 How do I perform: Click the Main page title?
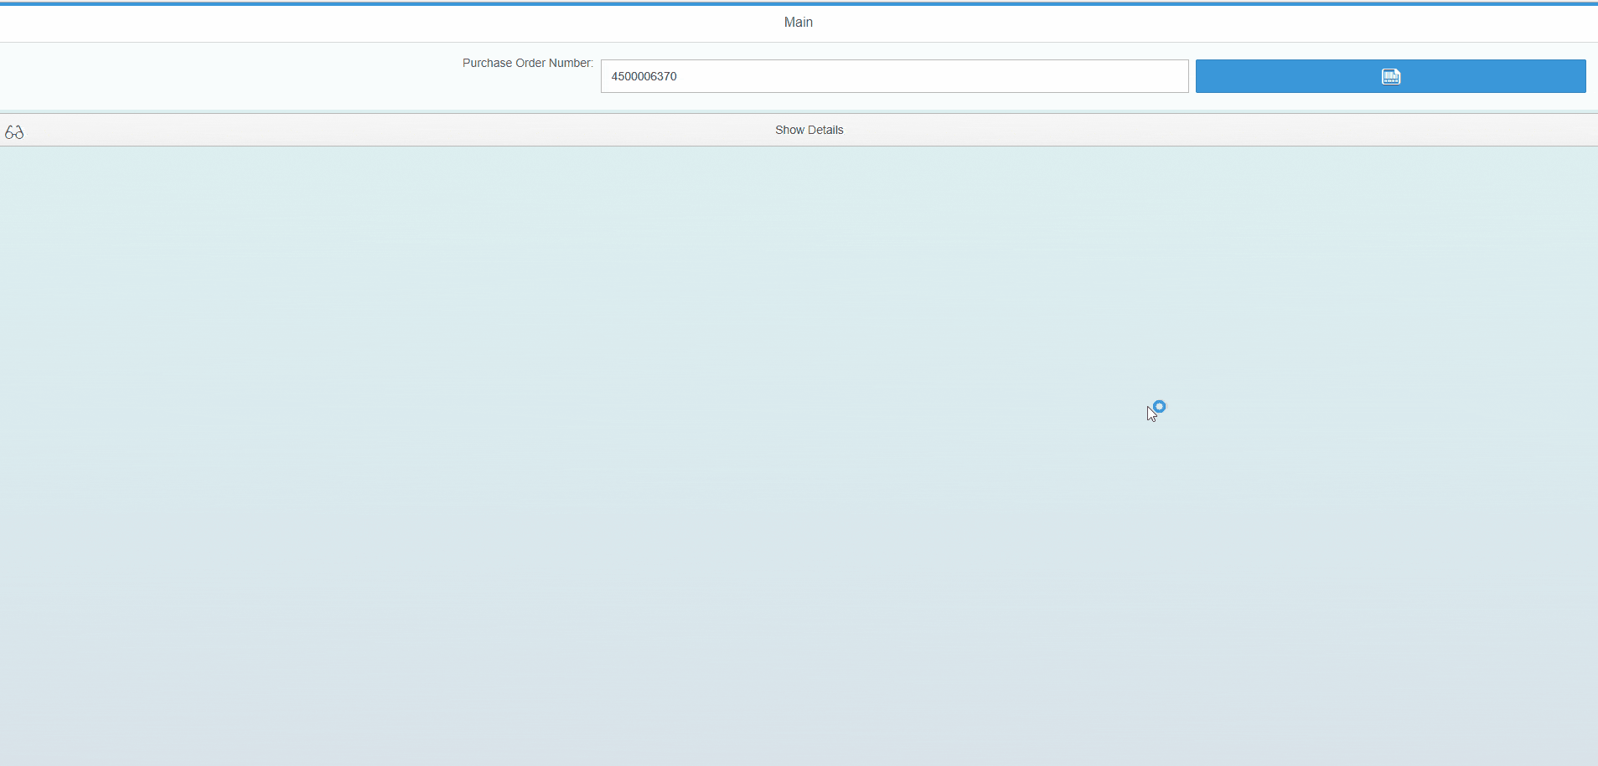(x=798, y=23)
